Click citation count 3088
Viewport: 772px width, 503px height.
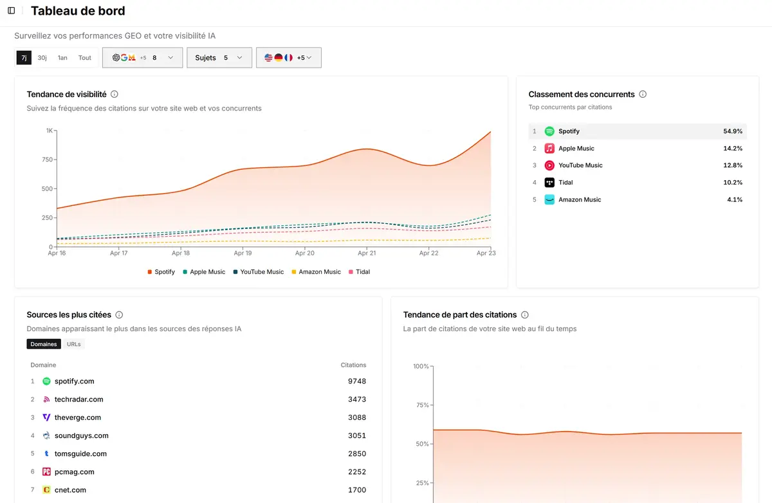pyautogui.click(x=357, y=417)
